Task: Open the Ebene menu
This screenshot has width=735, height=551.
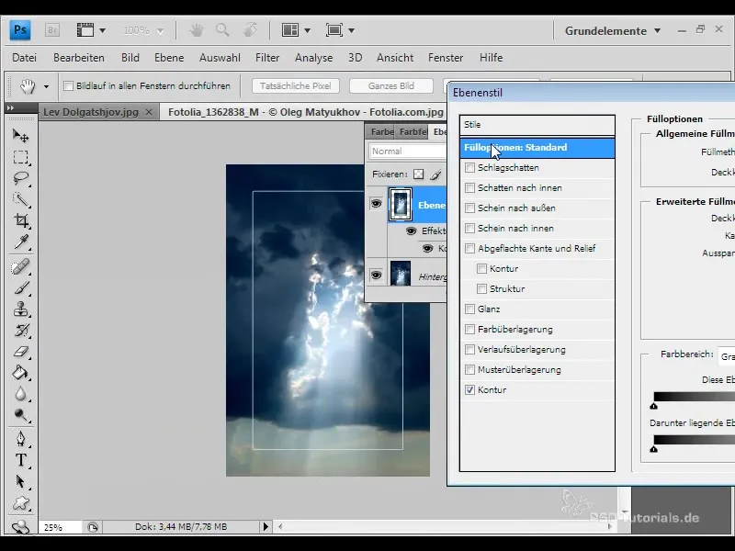Action: coord(169,58)
